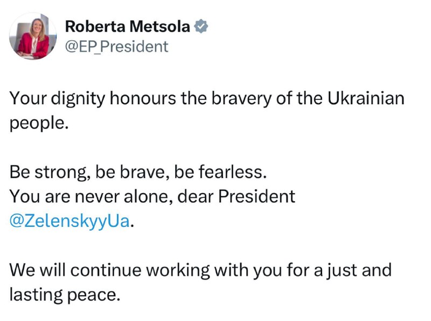431x321 pixels.
Task: Click the word 'Your' starting the tweet
Action: (28, 98)
